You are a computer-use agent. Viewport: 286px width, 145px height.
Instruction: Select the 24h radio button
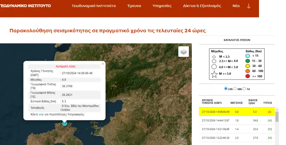pyautogui.click(x=226, y=88)
